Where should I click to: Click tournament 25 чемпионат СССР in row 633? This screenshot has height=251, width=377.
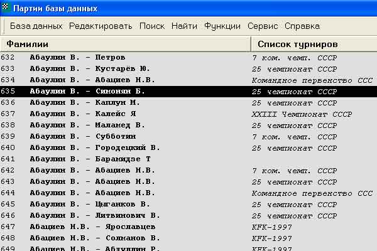pyautogui.click(x=294, y=69)
